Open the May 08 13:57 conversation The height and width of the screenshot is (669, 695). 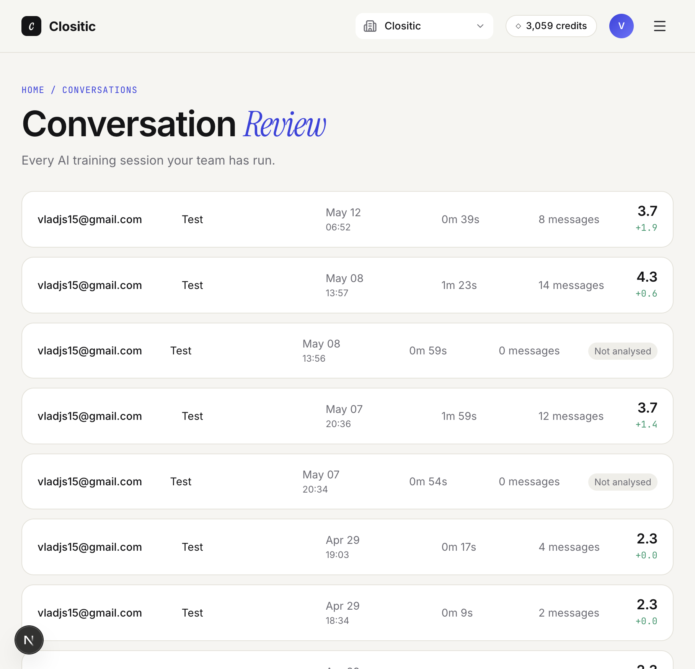(x=347, y=285)
